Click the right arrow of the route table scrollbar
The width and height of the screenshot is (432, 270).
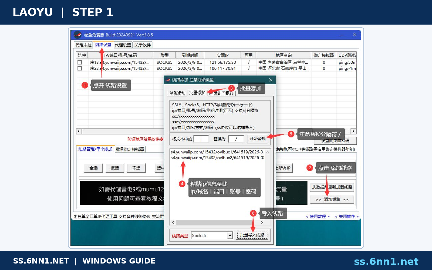[x=353, y=131]
